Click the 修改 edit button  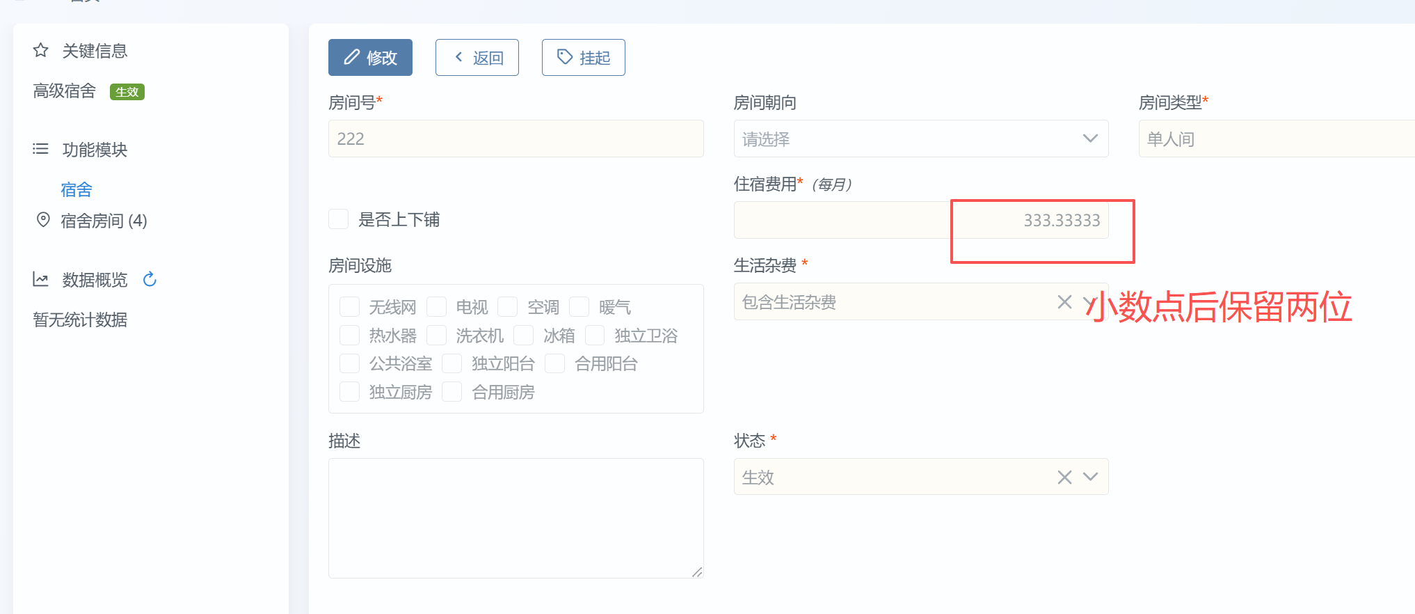coord(370,57)
